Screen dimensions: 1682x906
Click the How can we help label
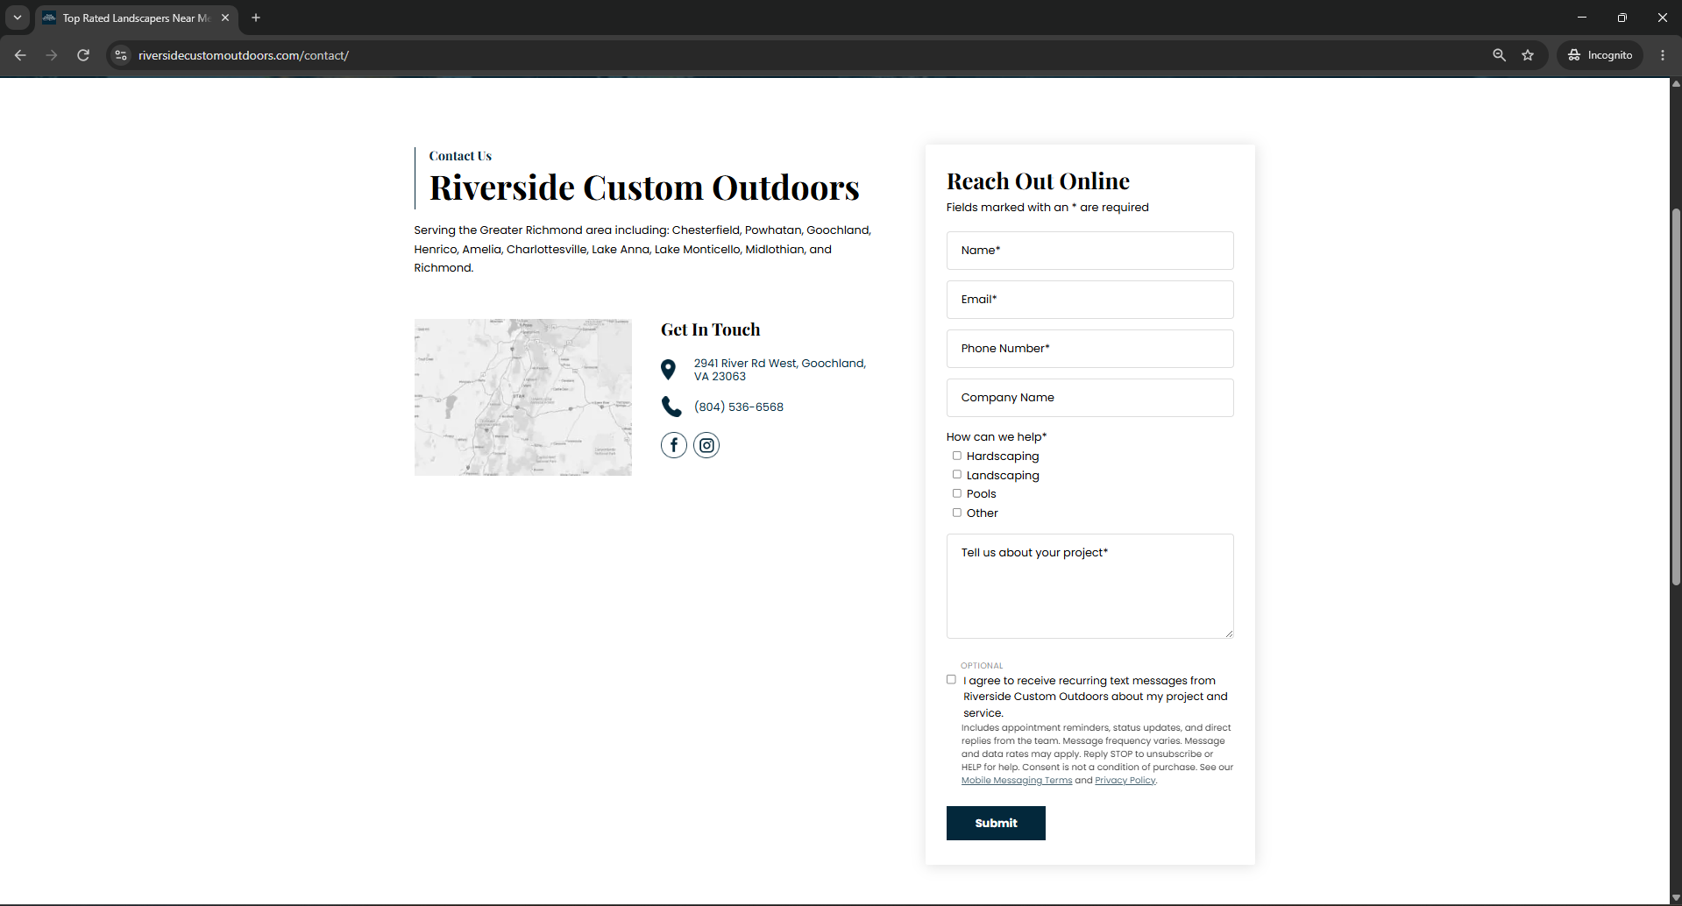[x=997, y=436]
